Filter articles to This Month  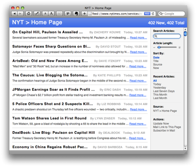click(160, 95)
